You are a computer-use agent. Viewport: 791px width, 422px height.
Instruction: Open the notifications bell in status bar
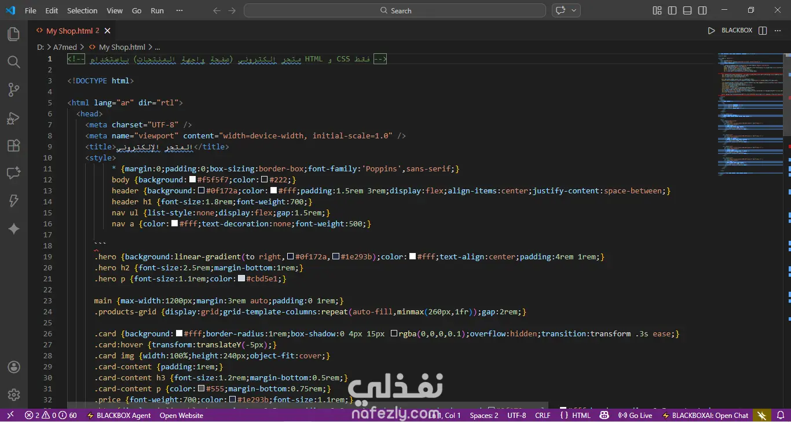pos(780,415)
